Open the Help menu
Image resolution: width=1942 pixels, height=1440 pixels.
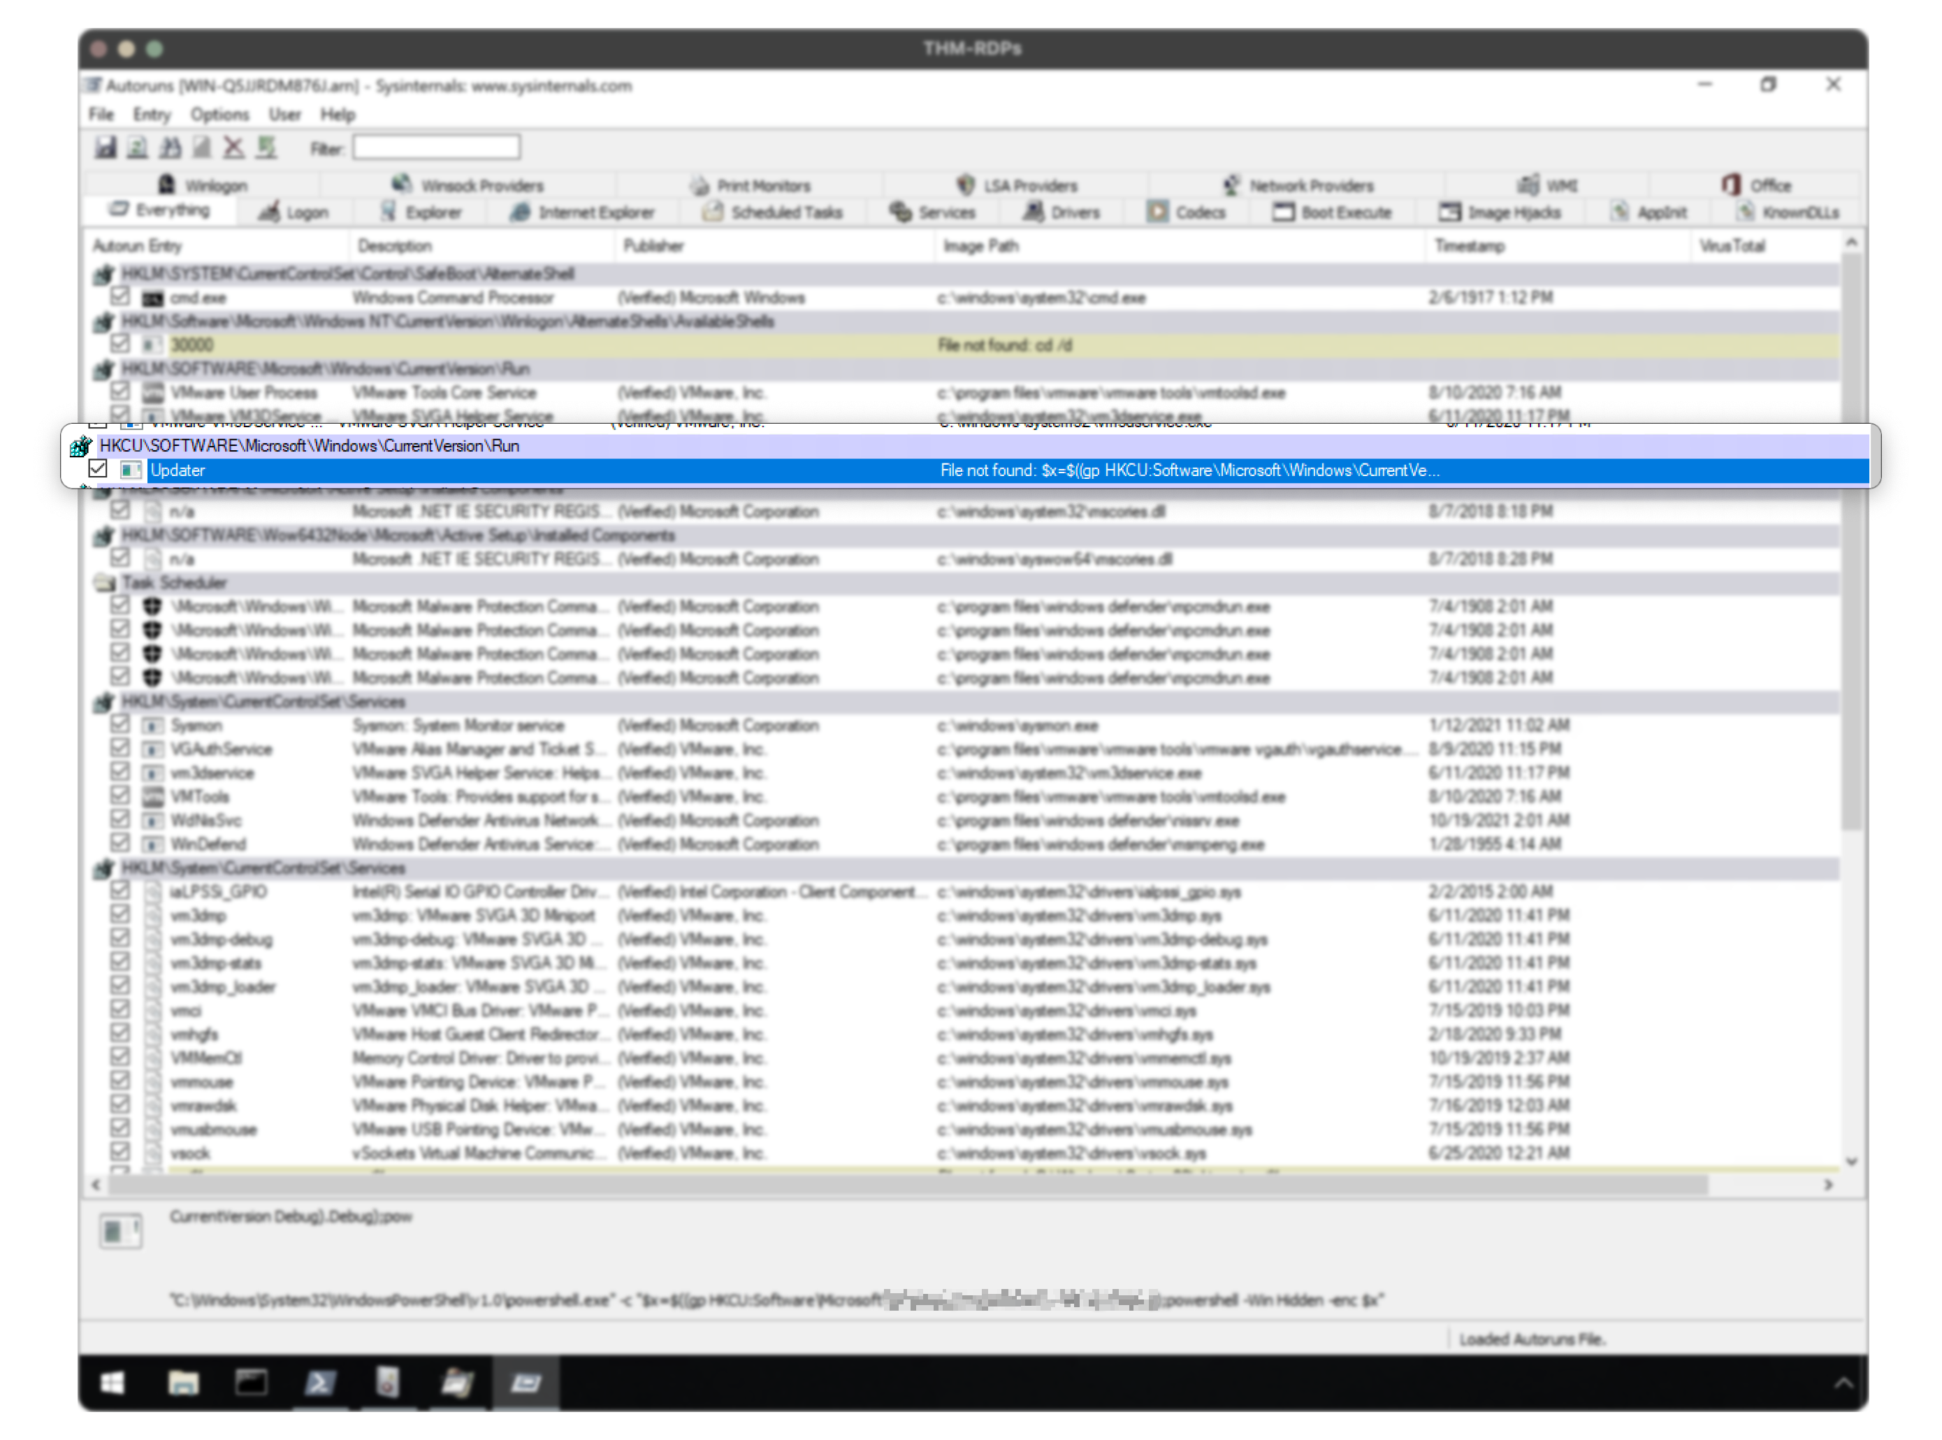point(337,114)
